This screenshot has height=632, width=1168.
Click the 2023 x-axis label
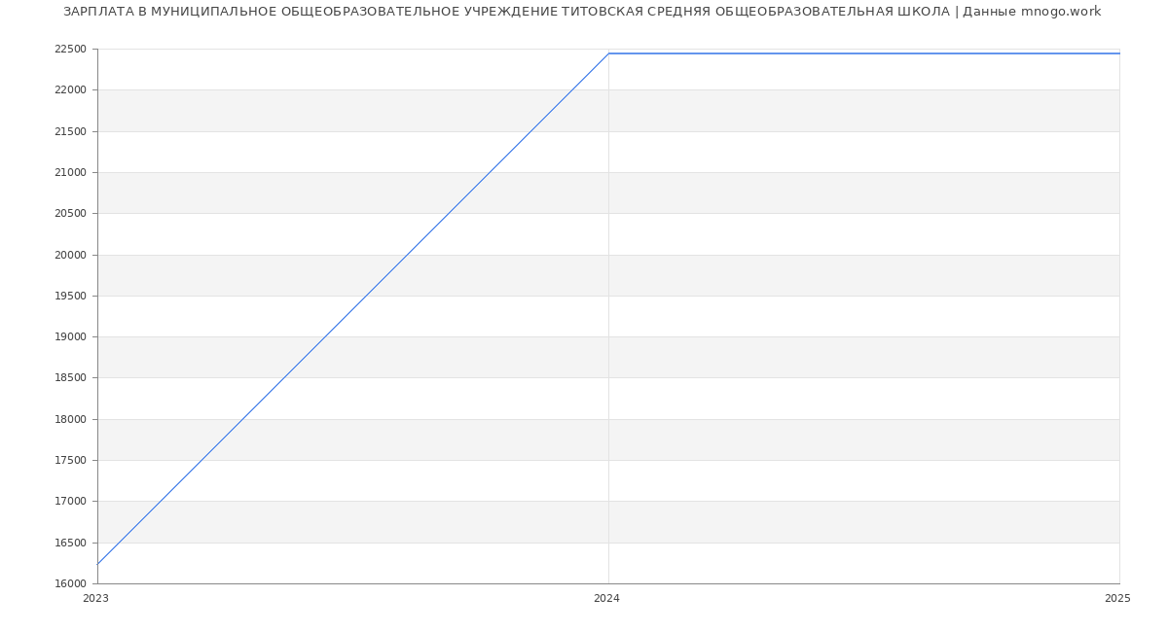95,599
